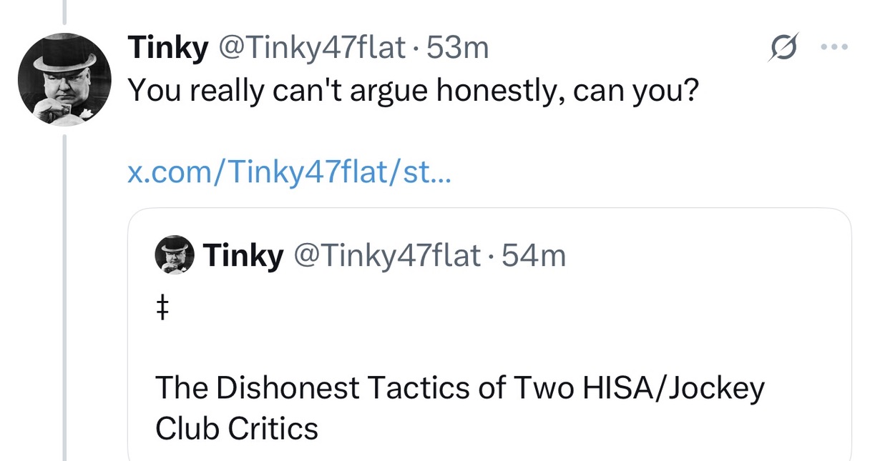Click the words 'Club Critics' in quoted tweet
The image size is (870, 461).
(236, 428)
